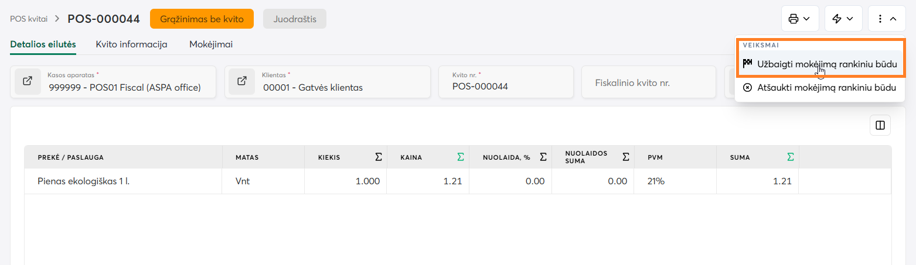Click the sum icon in Kiekis column

pos(379,157)
